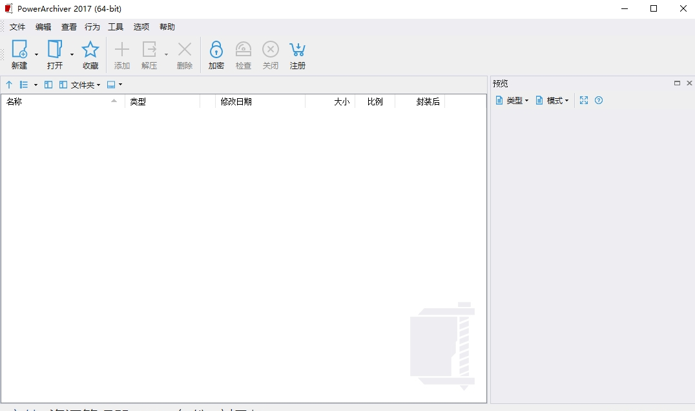695x411 pixels.
Task: Open the 工具 menu
Action: point(116,27)
